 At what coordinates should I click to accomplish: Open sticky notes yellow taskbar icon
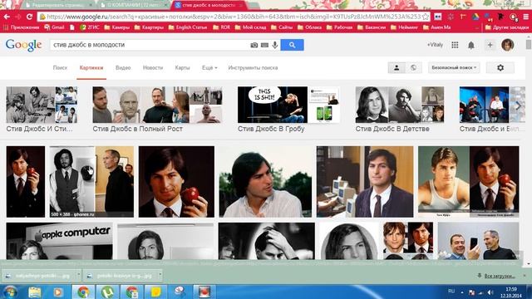(155, 292)
